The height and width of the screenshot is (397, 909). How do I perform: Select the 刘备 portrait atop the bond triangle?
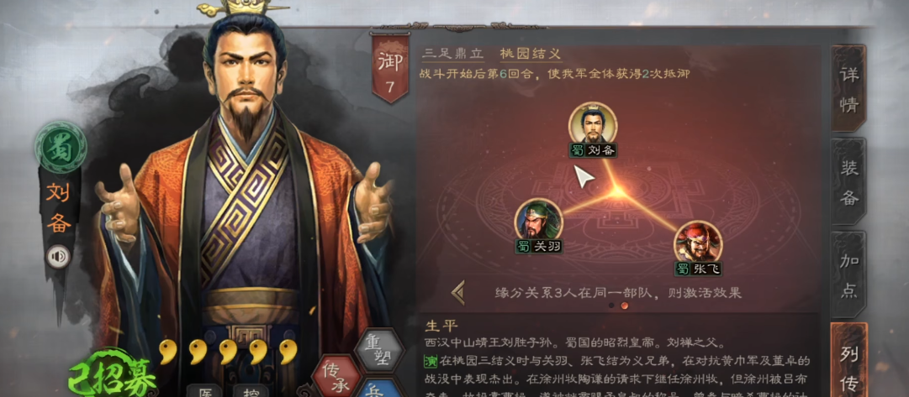tap(593, 125)
